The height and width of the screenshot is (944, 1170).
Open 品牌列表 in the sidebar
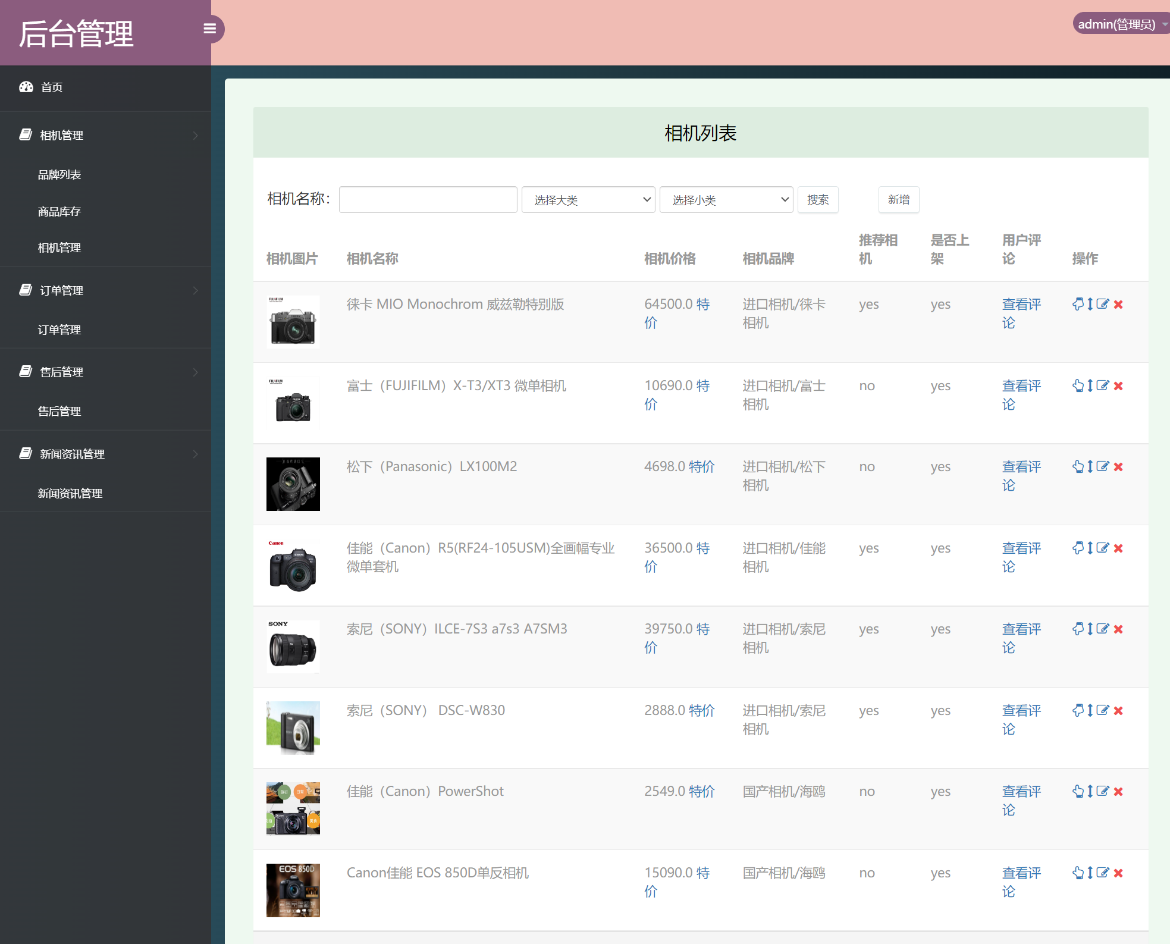click(59, 174)
